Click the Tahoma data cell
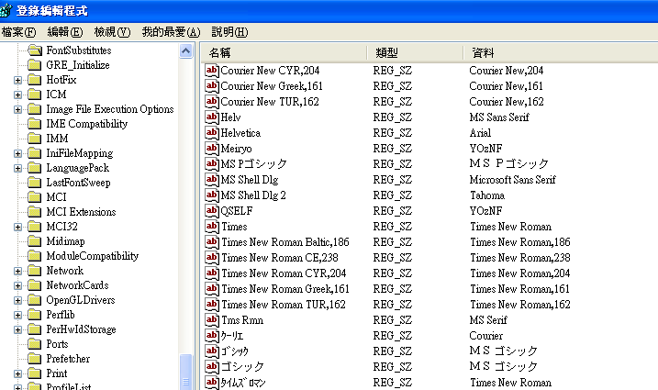Viewport: 658px width, 390px height. (x=486, y=195)
